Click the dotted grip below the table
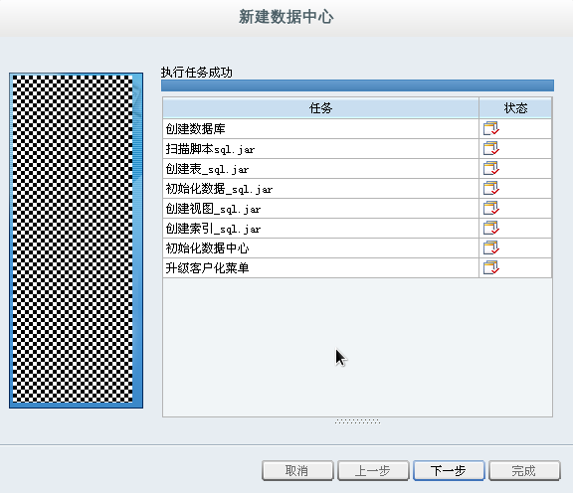Viewport: 573px width, 493px height. [357, 421]
